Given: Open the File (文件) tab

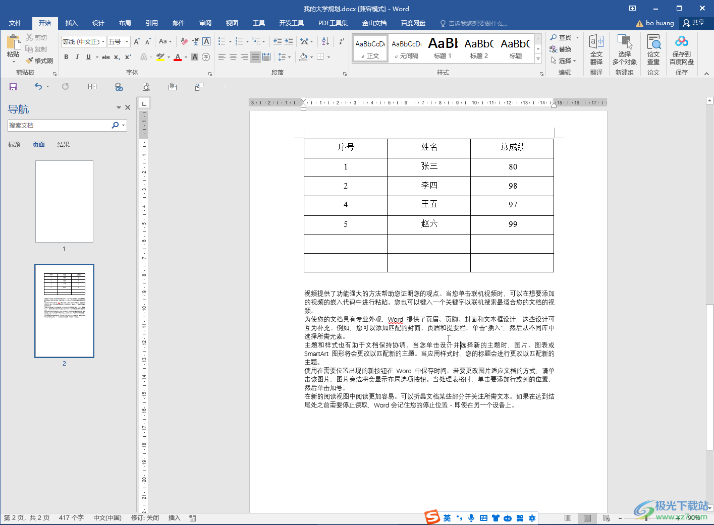Looking at the screenshot, I should click(15, 23).
